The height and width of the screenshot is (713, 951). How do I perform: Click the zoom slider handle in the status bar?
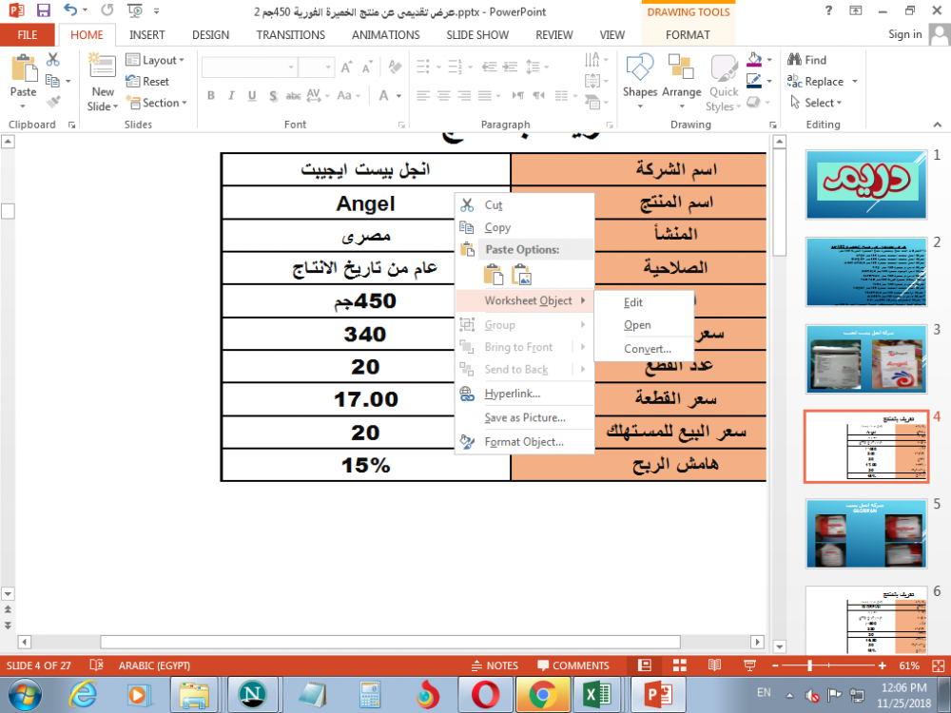click(x=809, y=665)
